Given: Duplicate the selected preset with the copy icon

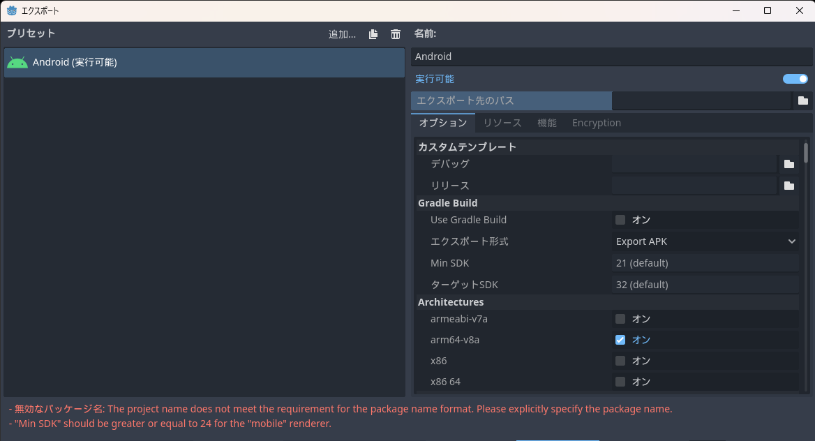Looking at the screenshot, I should (373, 34).
